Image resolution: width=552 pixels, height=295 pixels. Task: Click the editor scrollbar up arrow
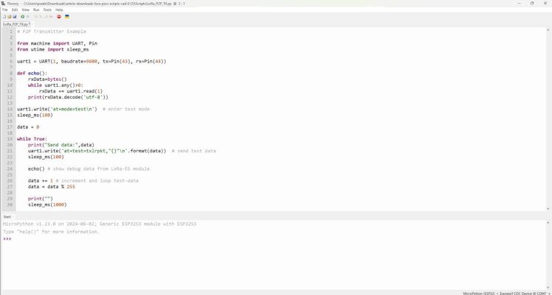pyautogui.click(x=548, y=30)
